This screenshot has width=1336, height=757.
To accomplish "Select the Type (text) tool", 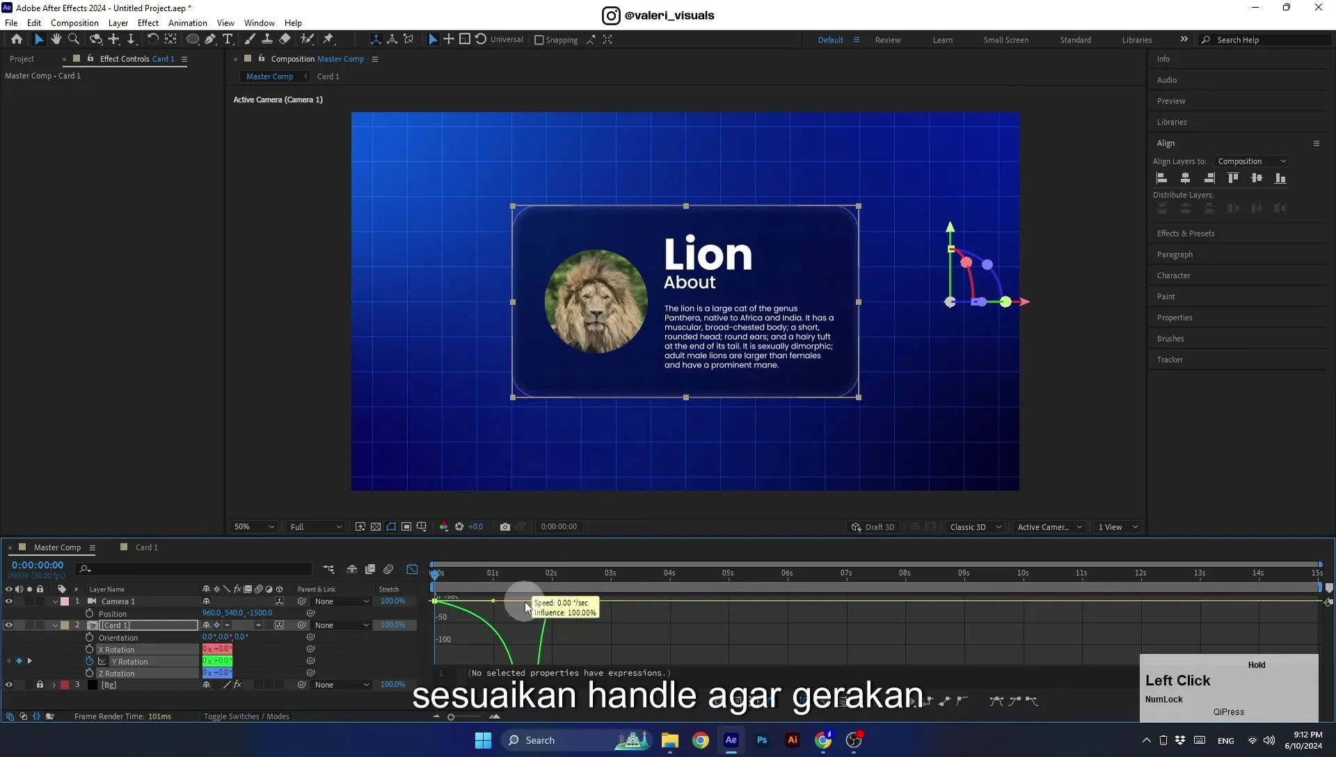I will click(x=228, y=40).
